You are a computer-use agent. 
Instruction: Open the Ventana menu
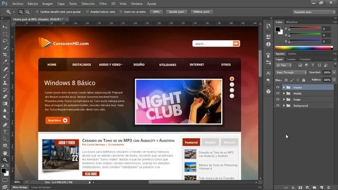tap(137, 4)
